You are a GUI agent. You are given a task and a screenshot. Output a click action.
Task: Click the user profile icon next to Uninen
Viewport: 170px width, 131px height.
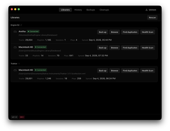147,10
